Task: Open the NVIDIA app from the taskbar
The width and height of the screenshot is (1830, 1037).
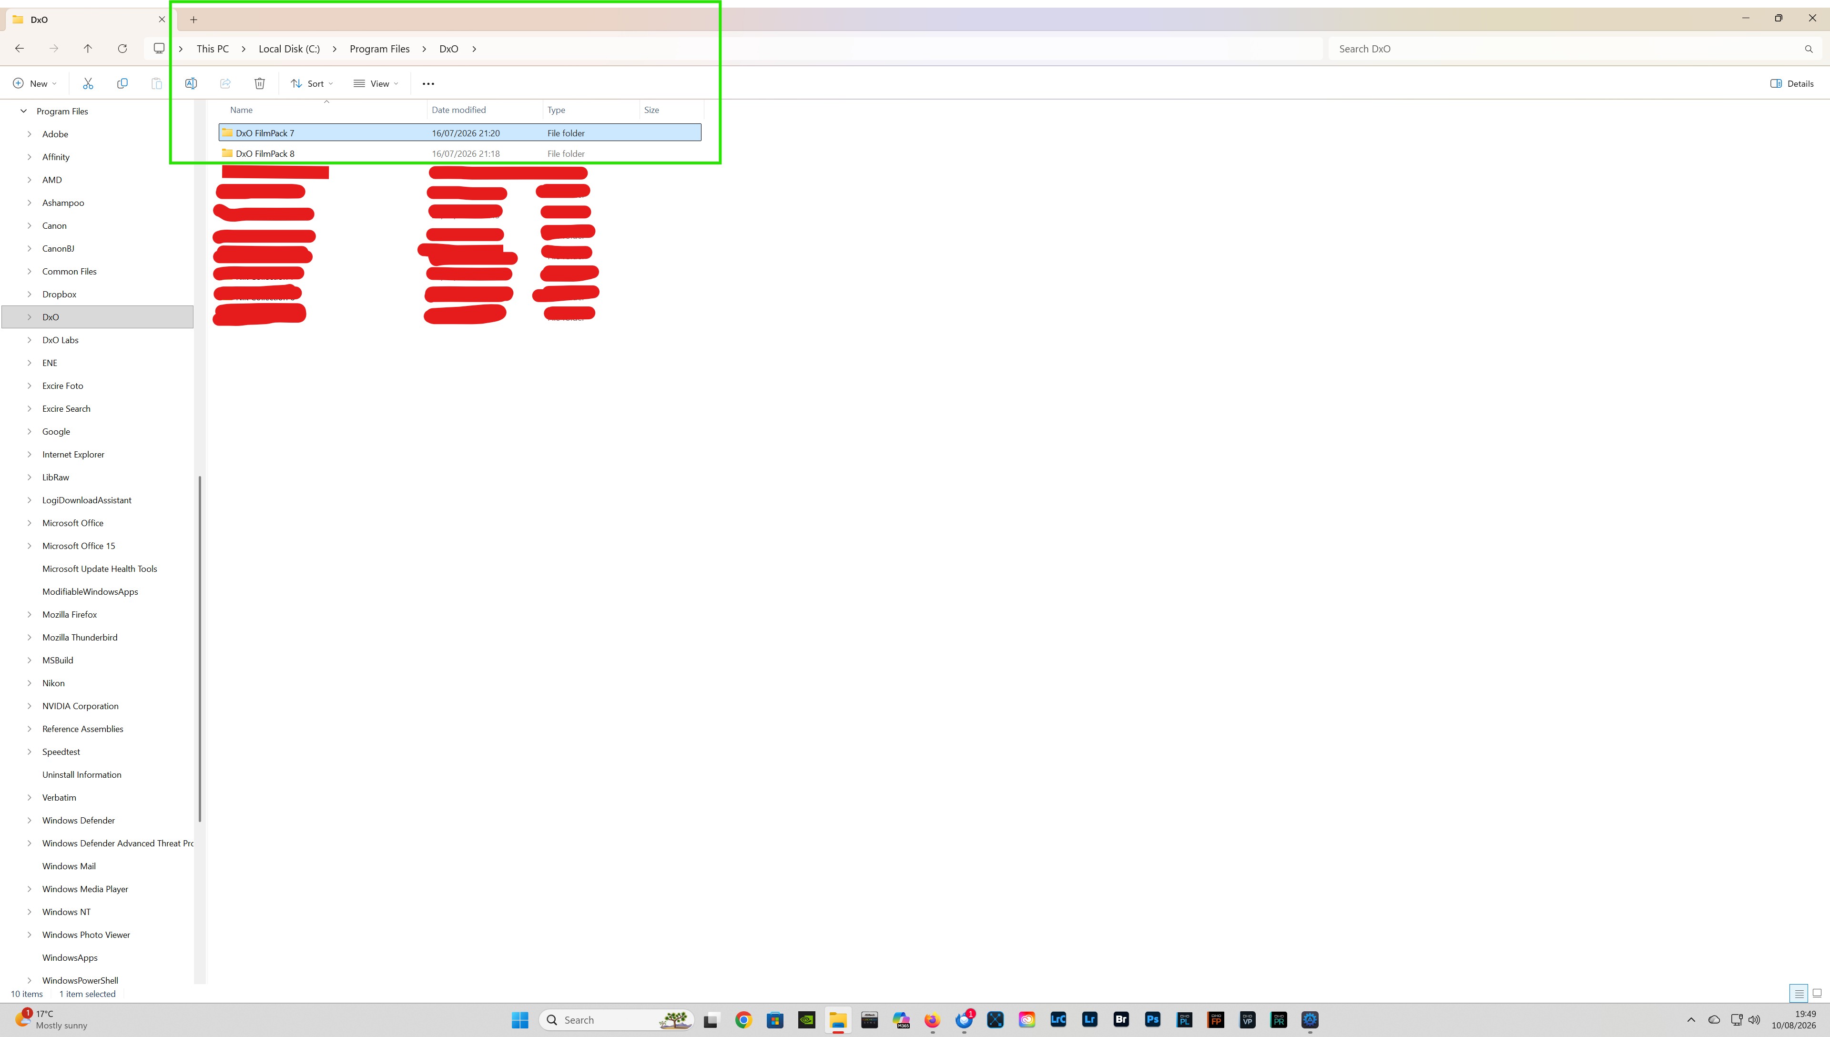Action: 807,1020
